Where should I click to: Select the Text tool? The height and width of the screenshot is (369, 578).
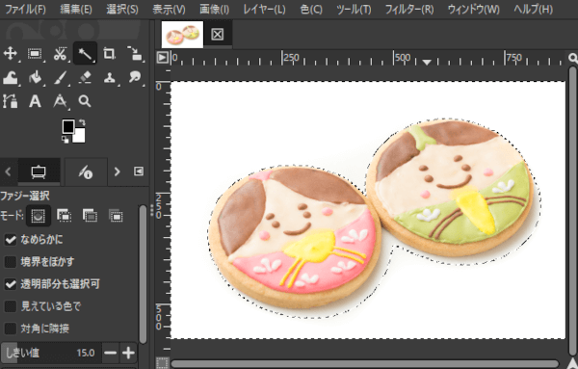35,101
